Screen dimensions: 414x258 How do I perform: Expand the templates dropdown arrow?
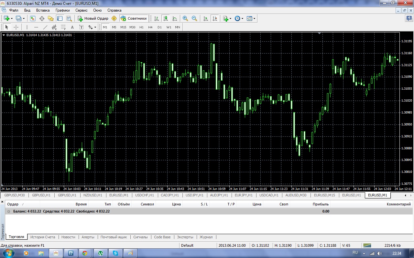tap(254, 18)
